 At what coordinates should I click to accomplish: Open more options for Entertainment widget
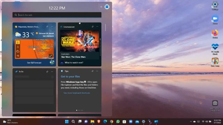click(97, 27)
